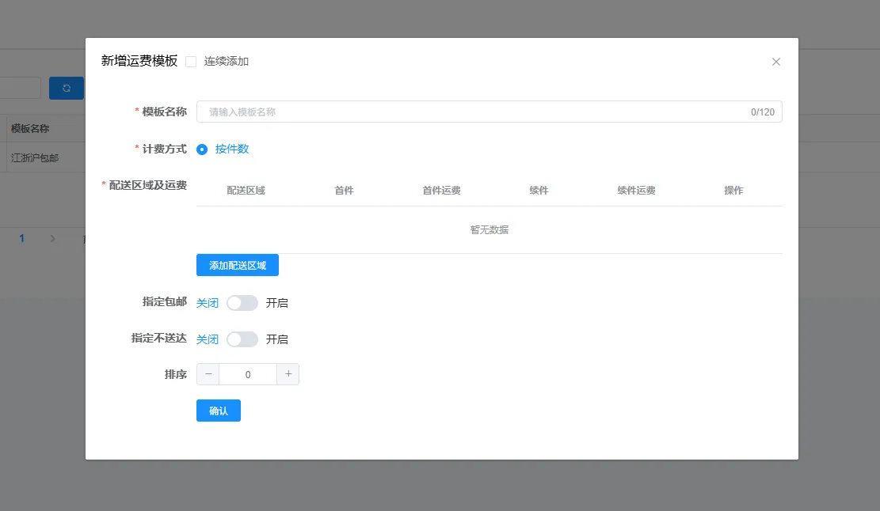
Task: Check the 连续添加 checkbox
Action: pyautogui.click(x=191, y=62)
